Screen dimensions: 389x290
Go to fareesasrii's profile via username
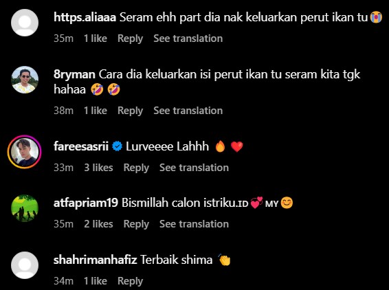click(81, 146)
